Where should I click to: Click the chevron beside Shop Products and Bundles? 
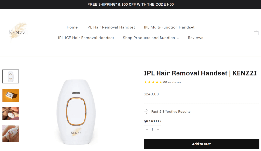178,38
